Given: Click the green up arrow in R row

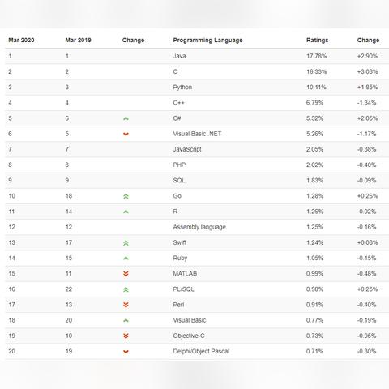Looking at the screenshot, I should click(126, 212).
